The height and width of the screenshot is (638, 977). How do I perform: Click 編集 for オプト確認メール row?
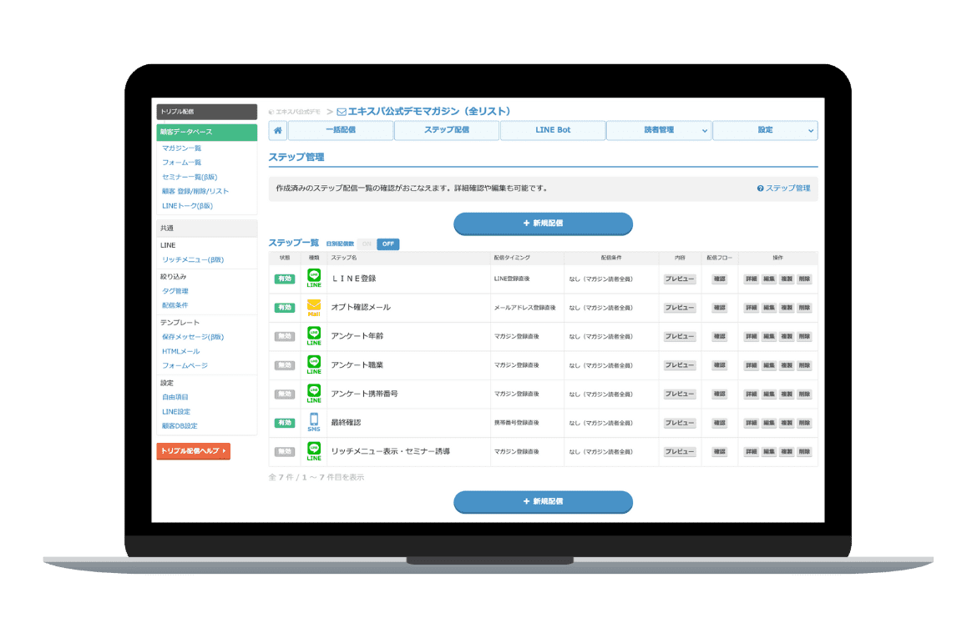[770, 308]
